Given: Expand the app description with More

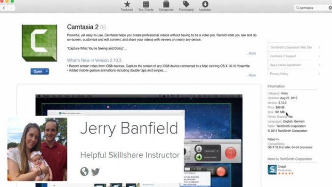Looking at the screenshot, I should (x=252, y=53).
